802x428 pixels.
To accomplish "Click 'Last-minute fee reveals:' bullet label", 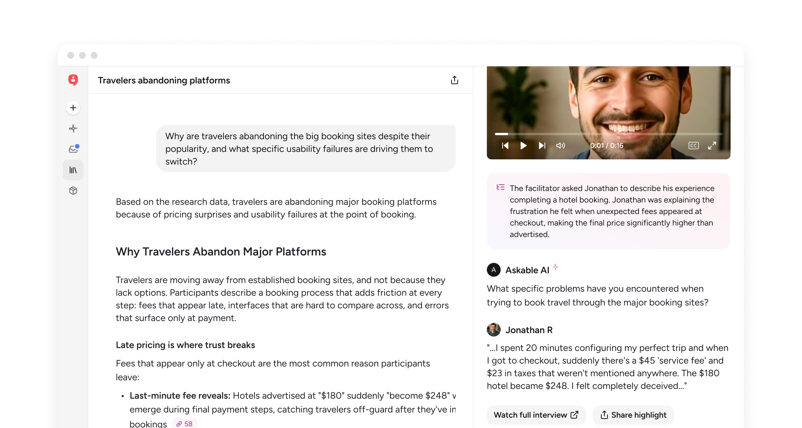I will coord(180,395).
